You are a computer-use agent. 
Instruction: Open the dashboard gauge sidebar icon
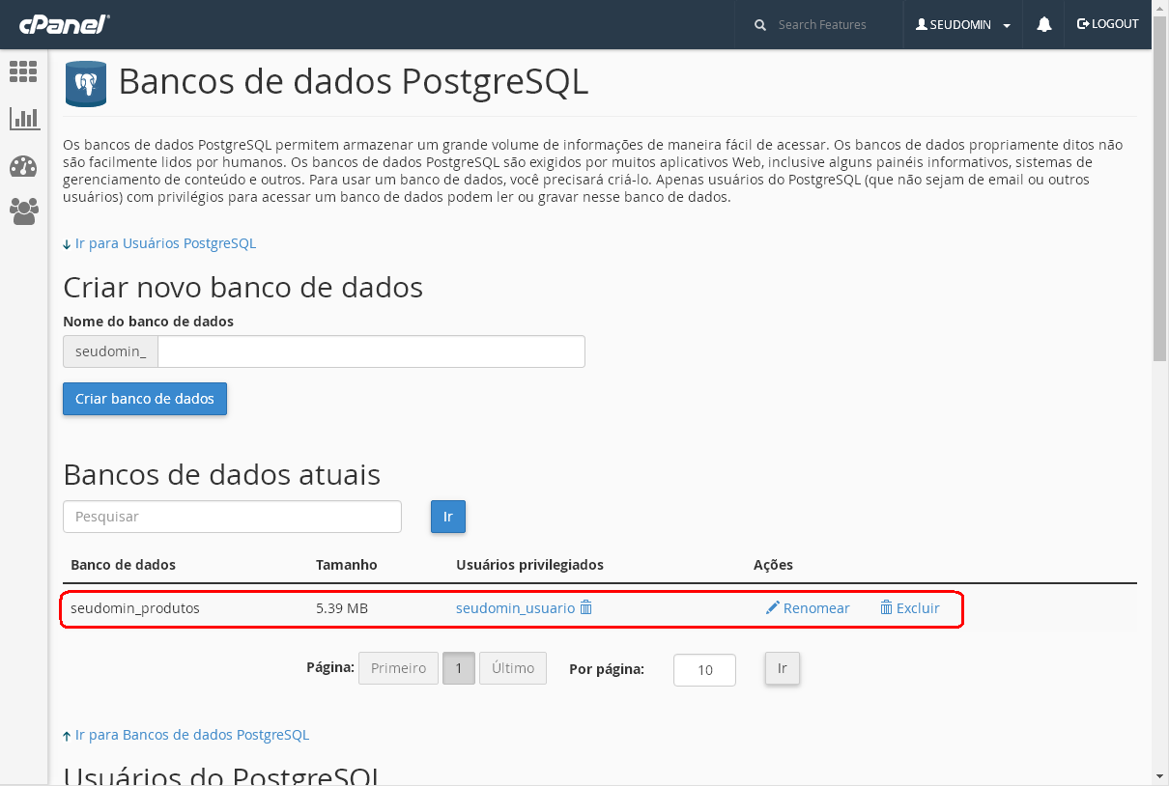23,166
